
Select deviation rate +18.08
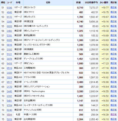[x=105, y=50]
